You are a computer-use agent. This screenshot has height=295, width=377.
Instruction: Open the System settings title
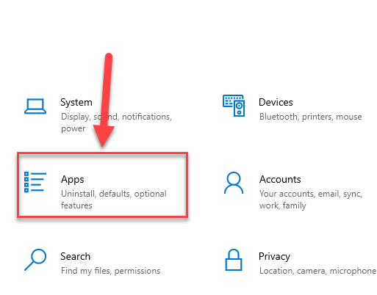coord(76,102)
